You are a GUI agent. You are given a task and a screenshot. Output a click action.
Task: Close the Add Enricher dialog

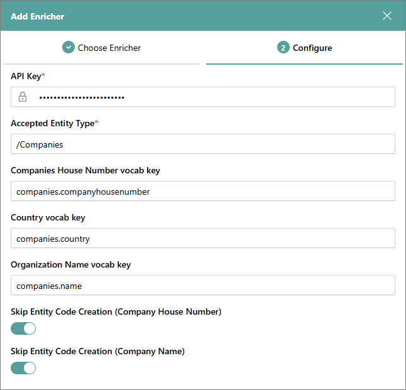pyautogui.click(x=387, y=16)
